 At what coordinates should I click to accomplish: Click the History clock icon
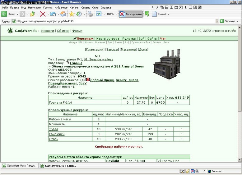tap(79, 14)
